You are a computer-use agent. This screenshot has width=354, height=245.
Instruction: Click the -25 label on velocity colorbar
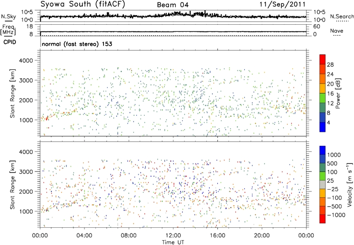333,189
